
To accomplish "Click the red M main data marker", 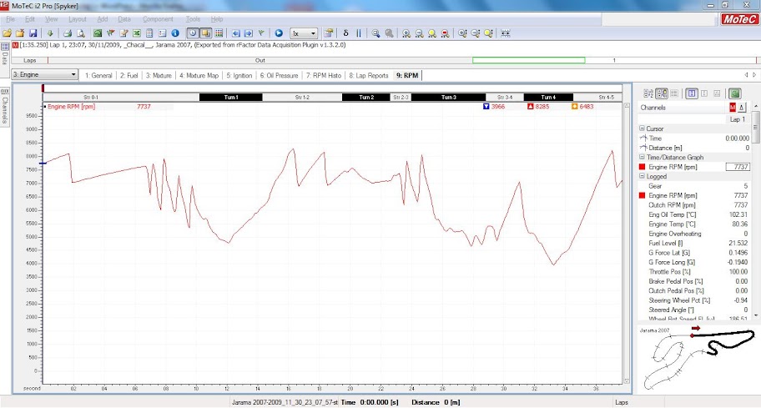I will click(x=733, y=108).
